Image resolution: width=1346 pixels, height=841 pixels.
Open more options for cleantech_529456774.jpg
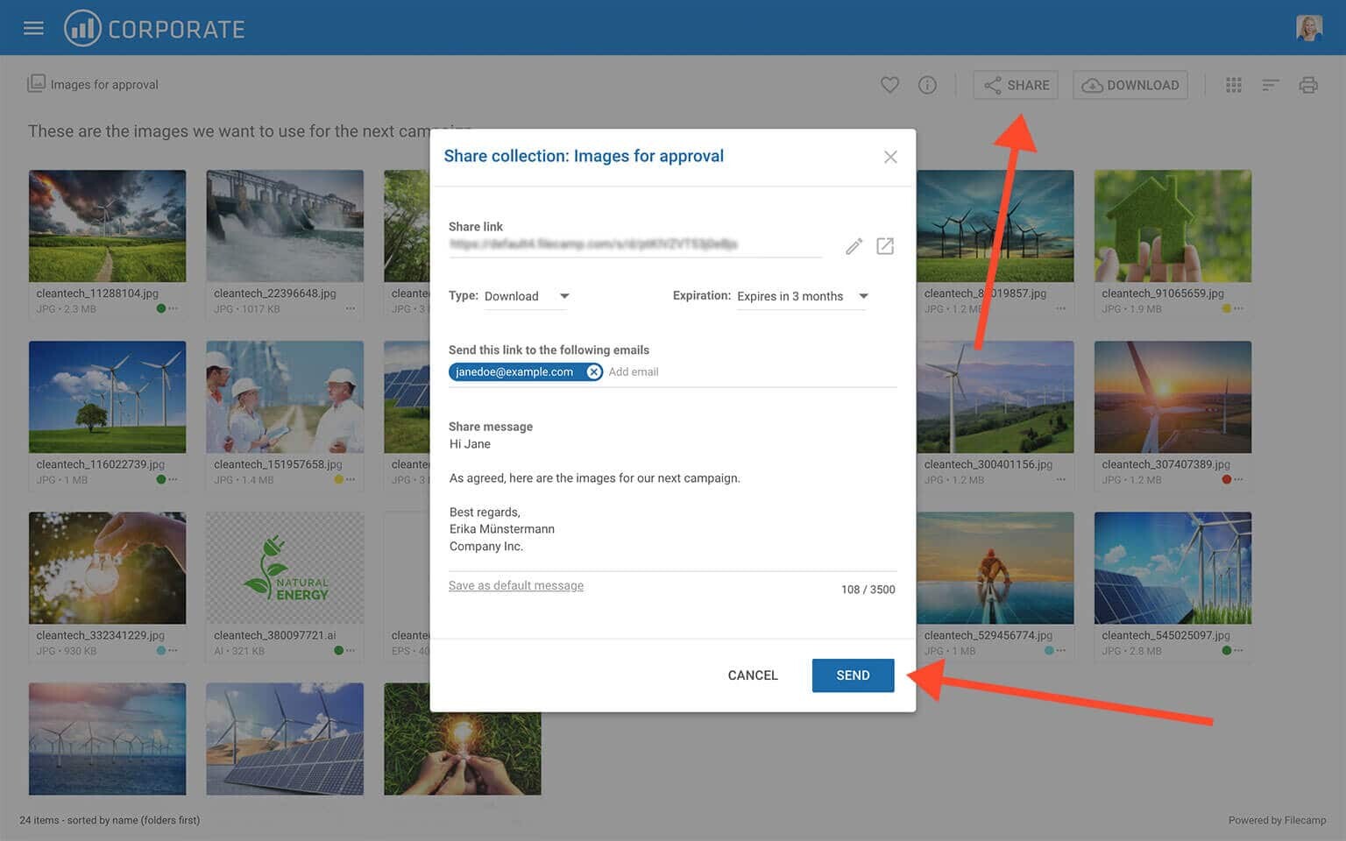1061,650
